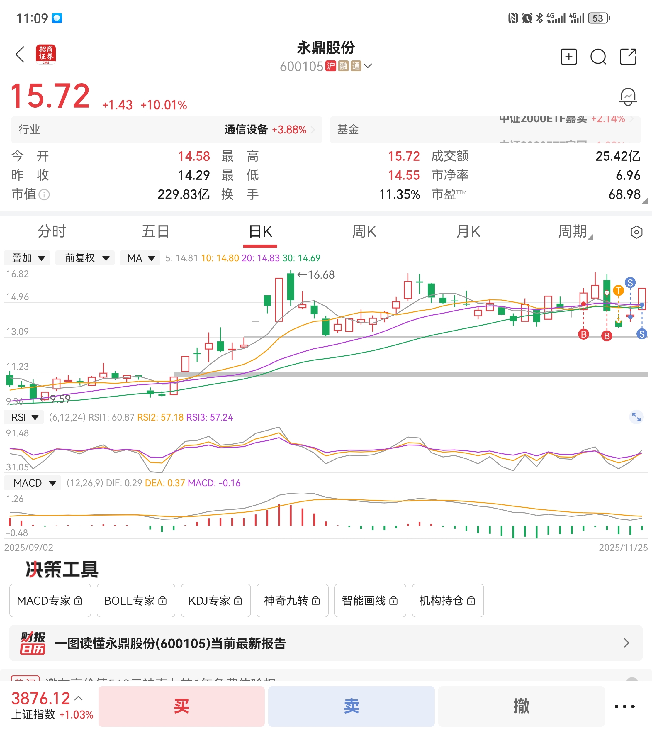The width and height of the screenshot is (652, 732).
Task: Open the RSI indicator dropdown
Action: [x=24, y=417]
